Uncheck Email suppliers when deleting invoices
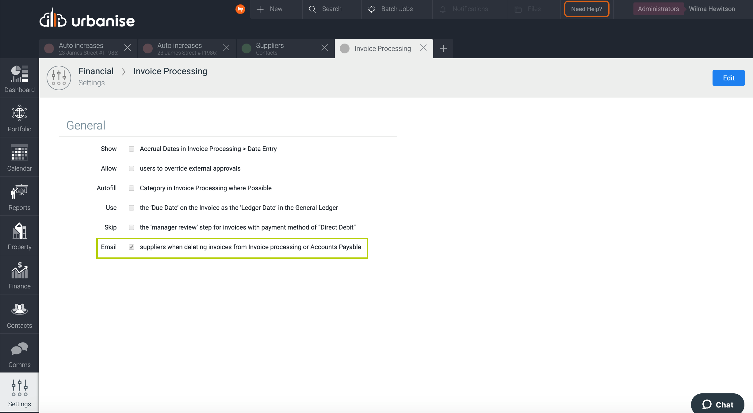The height and width of the screenshot is (413, 753). pos(132,247)
